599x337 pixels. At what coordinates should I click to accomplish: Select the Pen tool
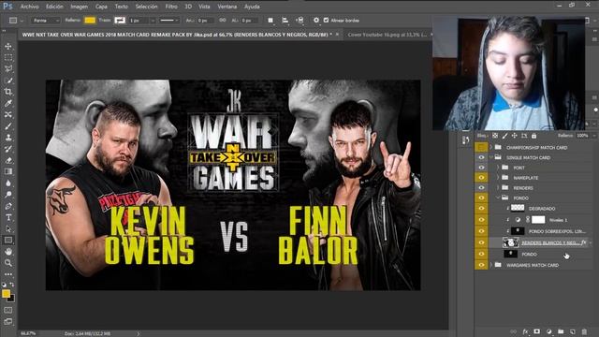[8, 206]
